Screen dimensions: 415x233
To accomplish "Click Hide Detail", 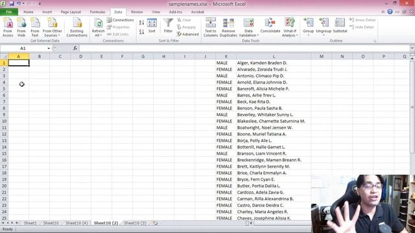I will pos(362,27).
